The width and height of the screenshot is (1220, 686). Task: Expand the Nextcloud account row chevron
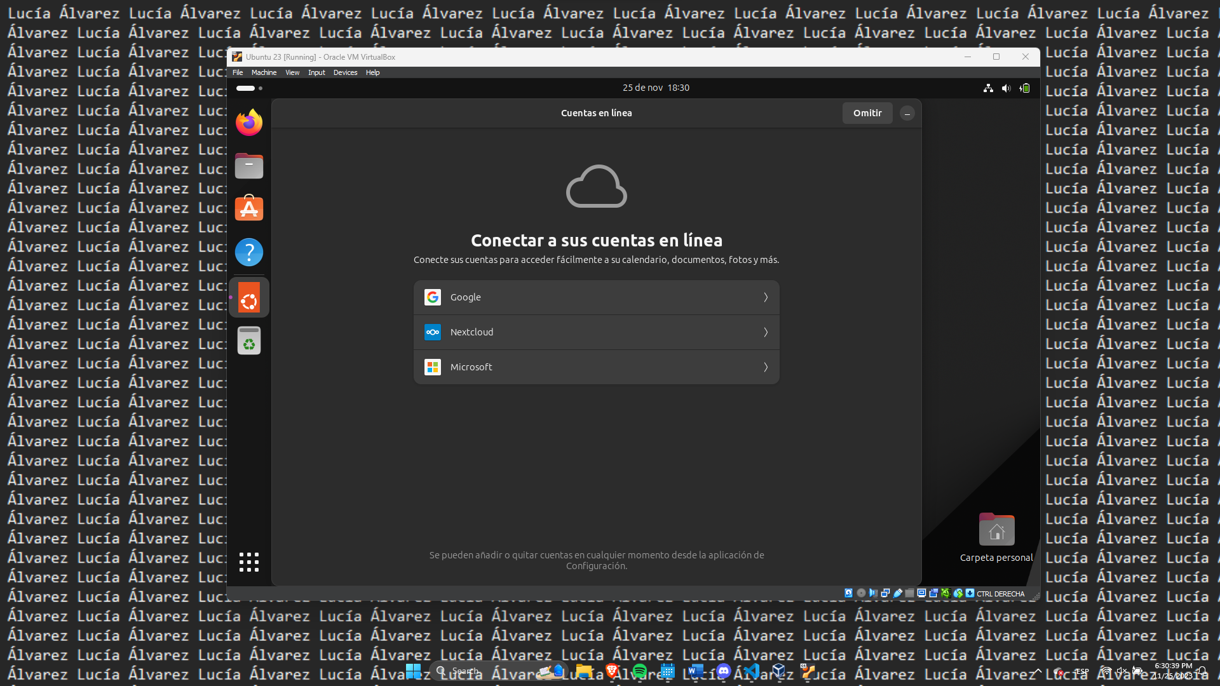pyautogui.click(x=766, y=332)
